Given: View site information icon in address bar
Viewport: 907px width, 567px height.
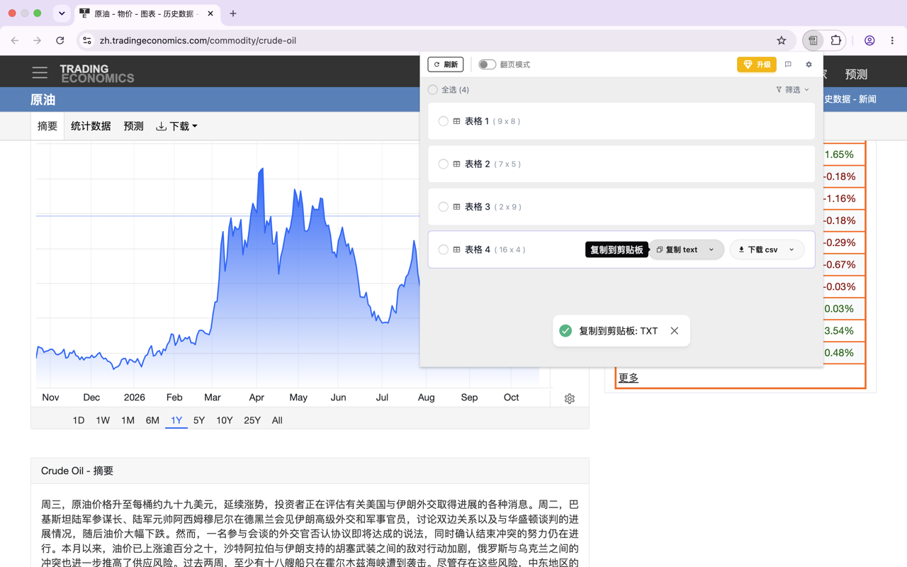Looking at the screenshot, I should (x=87, y=40).
